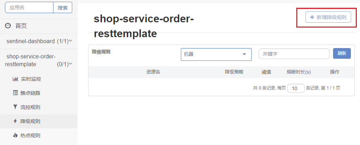Screen dimensions: 360x145
Task: Click the 刷新 button
Action: 342,53
